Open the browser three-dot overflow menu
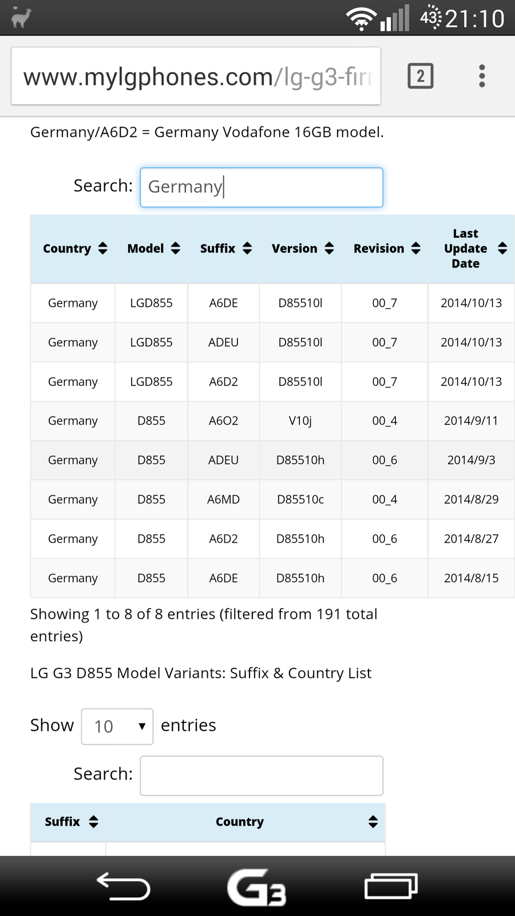The image size is (515, 916). click(482, 76)
